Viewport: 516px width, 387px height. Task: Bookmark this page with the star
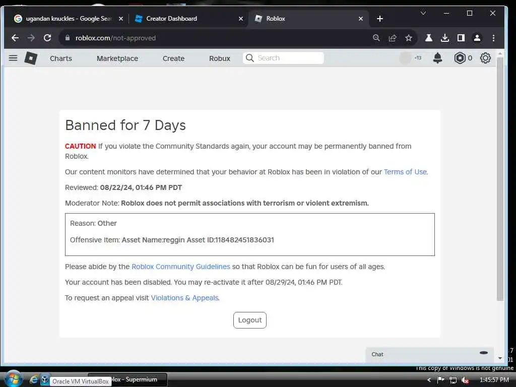[408, 38]
